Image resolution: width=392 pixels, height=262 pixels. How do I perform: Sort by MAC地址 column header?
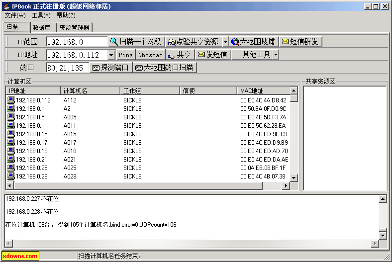click(x=264, y=90)
